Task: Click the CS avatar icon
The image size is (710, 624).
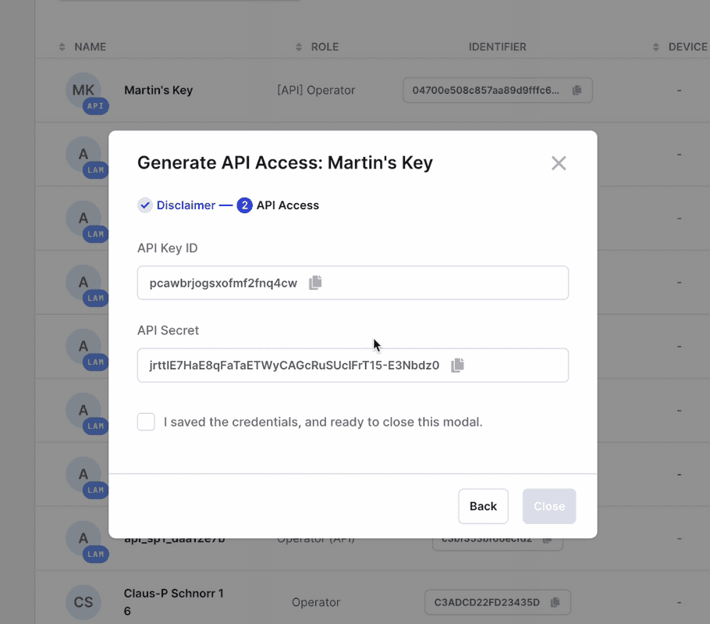Action: click(x=83, y=602)
